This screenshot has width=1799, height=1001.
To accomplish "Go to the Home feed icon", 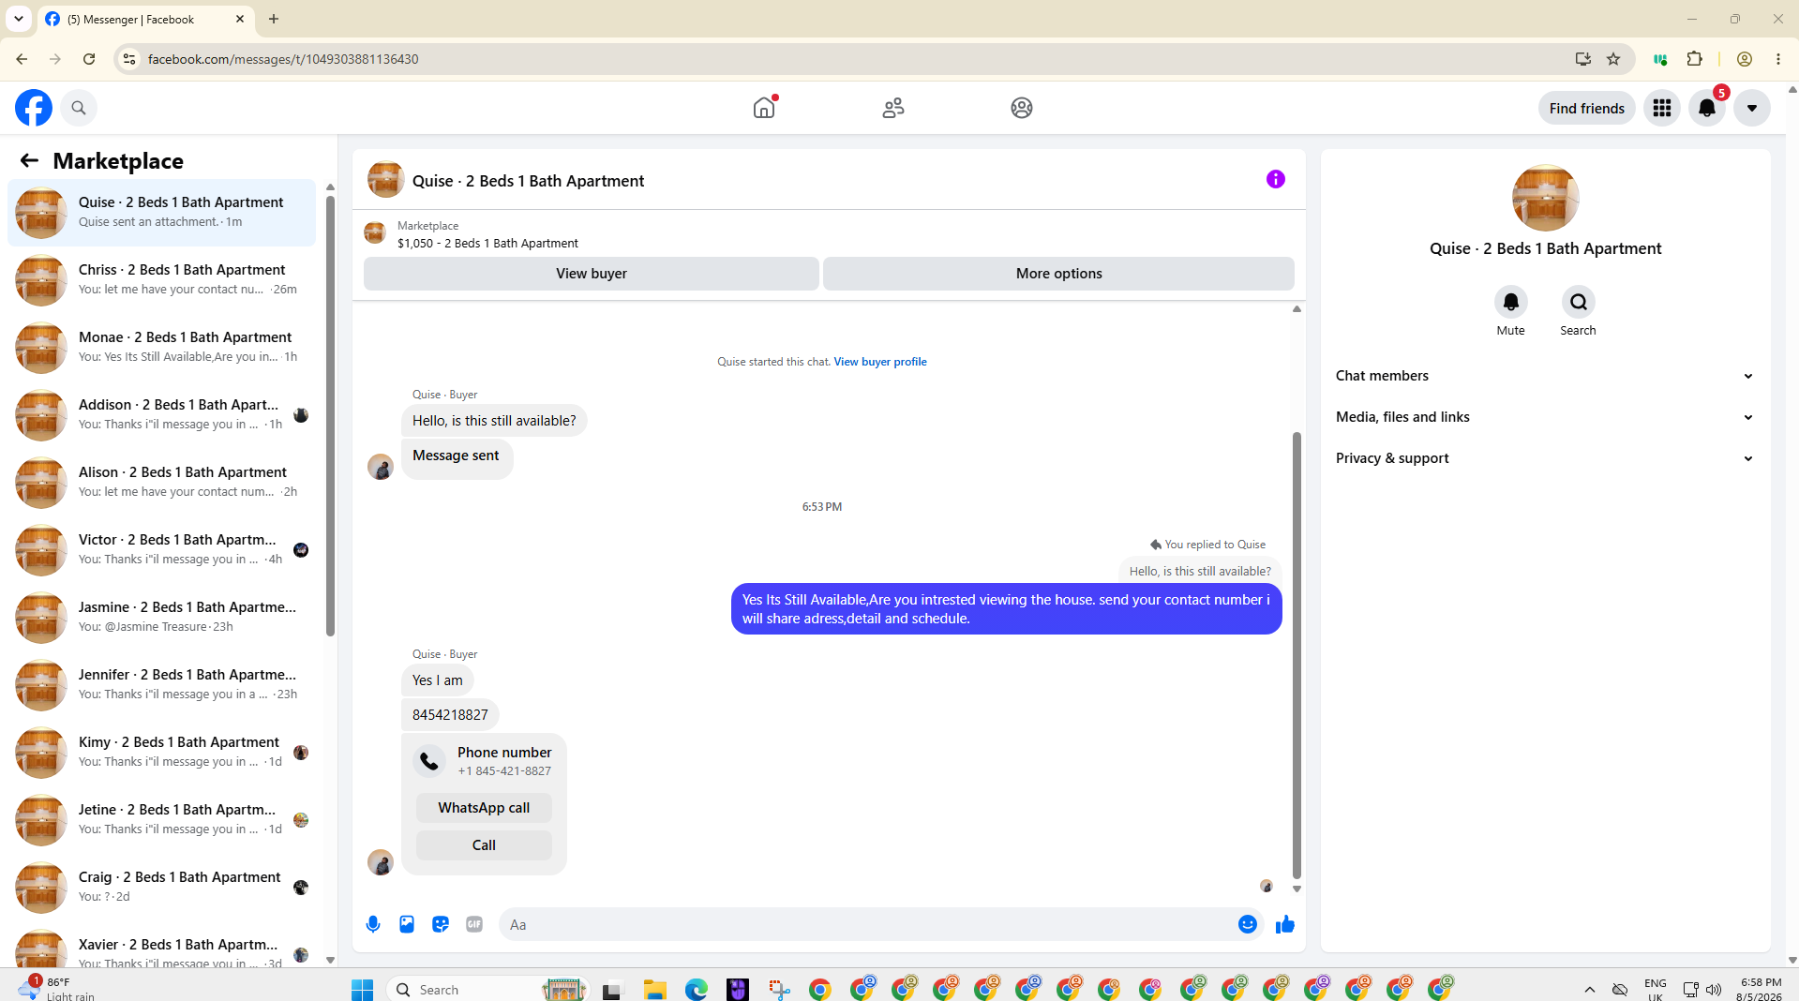I will tap(764, 108).
